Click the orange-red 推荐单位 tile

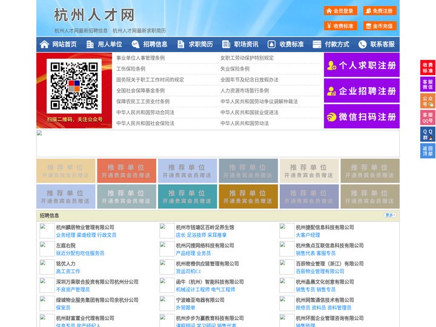point(127,171)
